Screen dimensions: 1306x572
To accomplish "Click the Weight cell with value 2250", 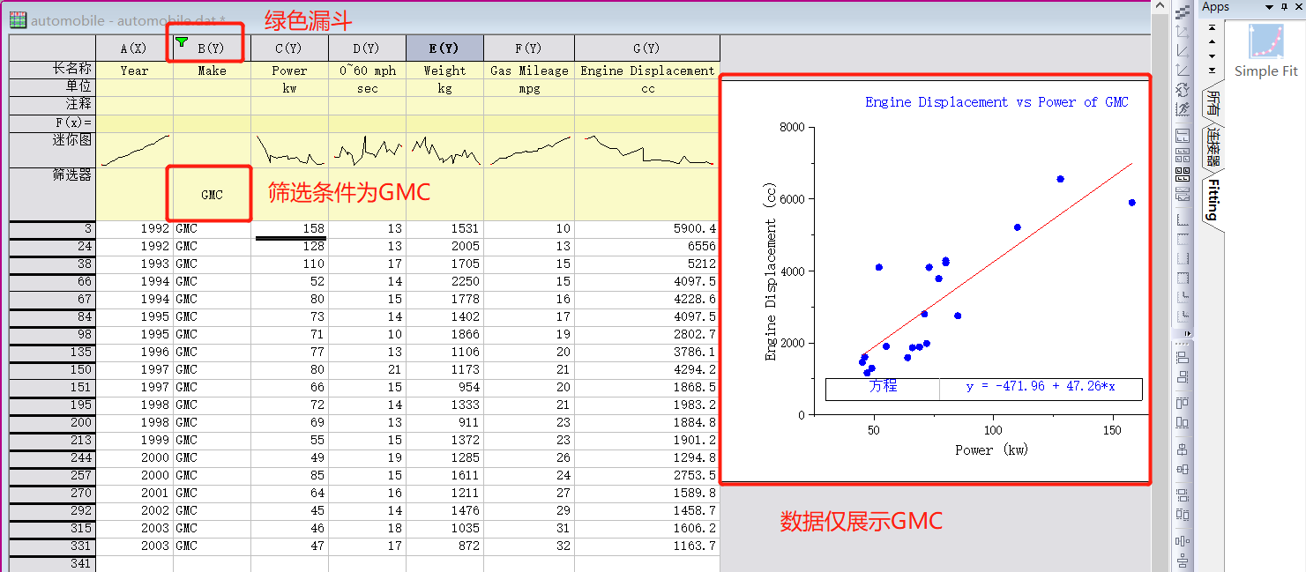I will (x=444, y=282).
